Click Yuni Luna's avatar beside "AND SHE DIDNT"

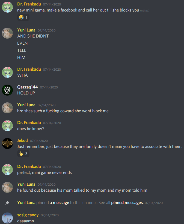coord(7,33)
